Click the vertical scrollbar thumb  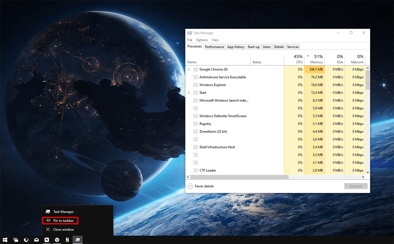[368, 80]
